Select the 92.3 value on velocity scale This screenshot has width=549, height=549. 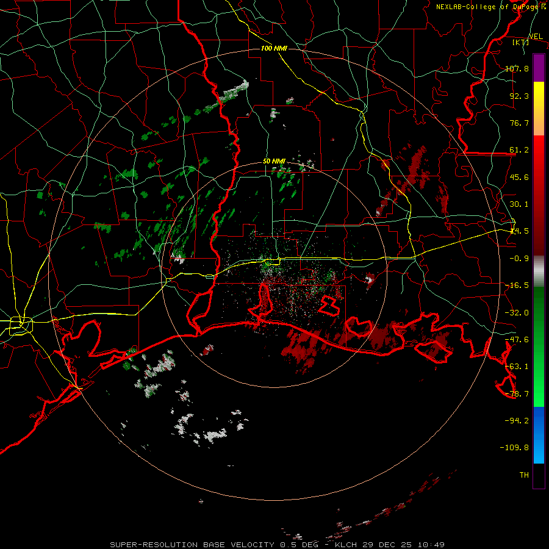click(x=519, y=96)
